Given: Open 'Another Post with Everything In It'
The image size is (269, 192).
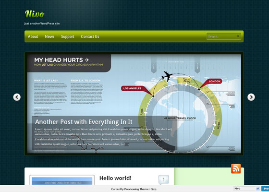Looking at the screenshot, I should [x=84, y=122].
